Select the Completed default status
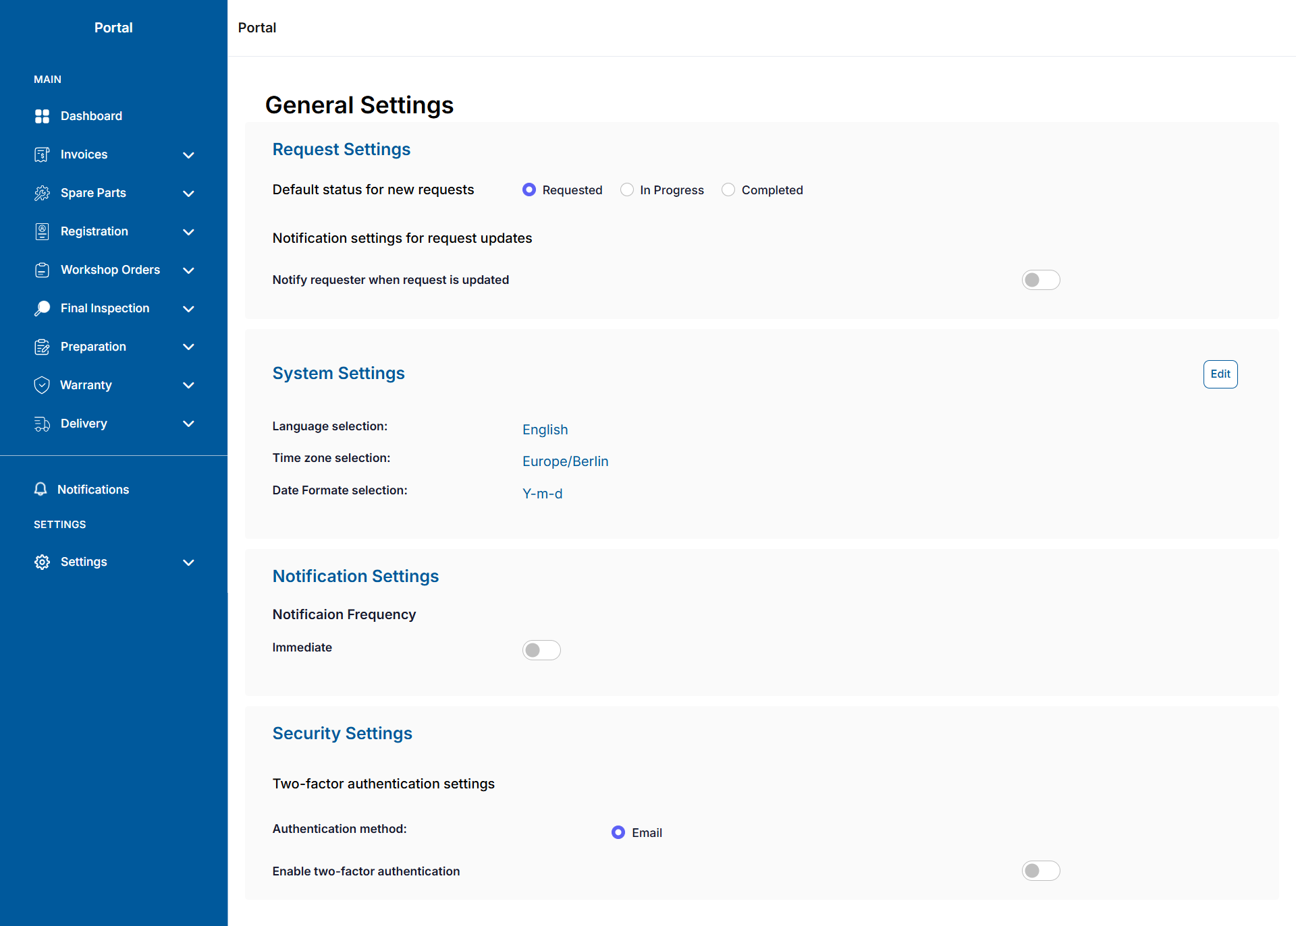The width and height of the screenshot is (1296, 926). (728, 190)
